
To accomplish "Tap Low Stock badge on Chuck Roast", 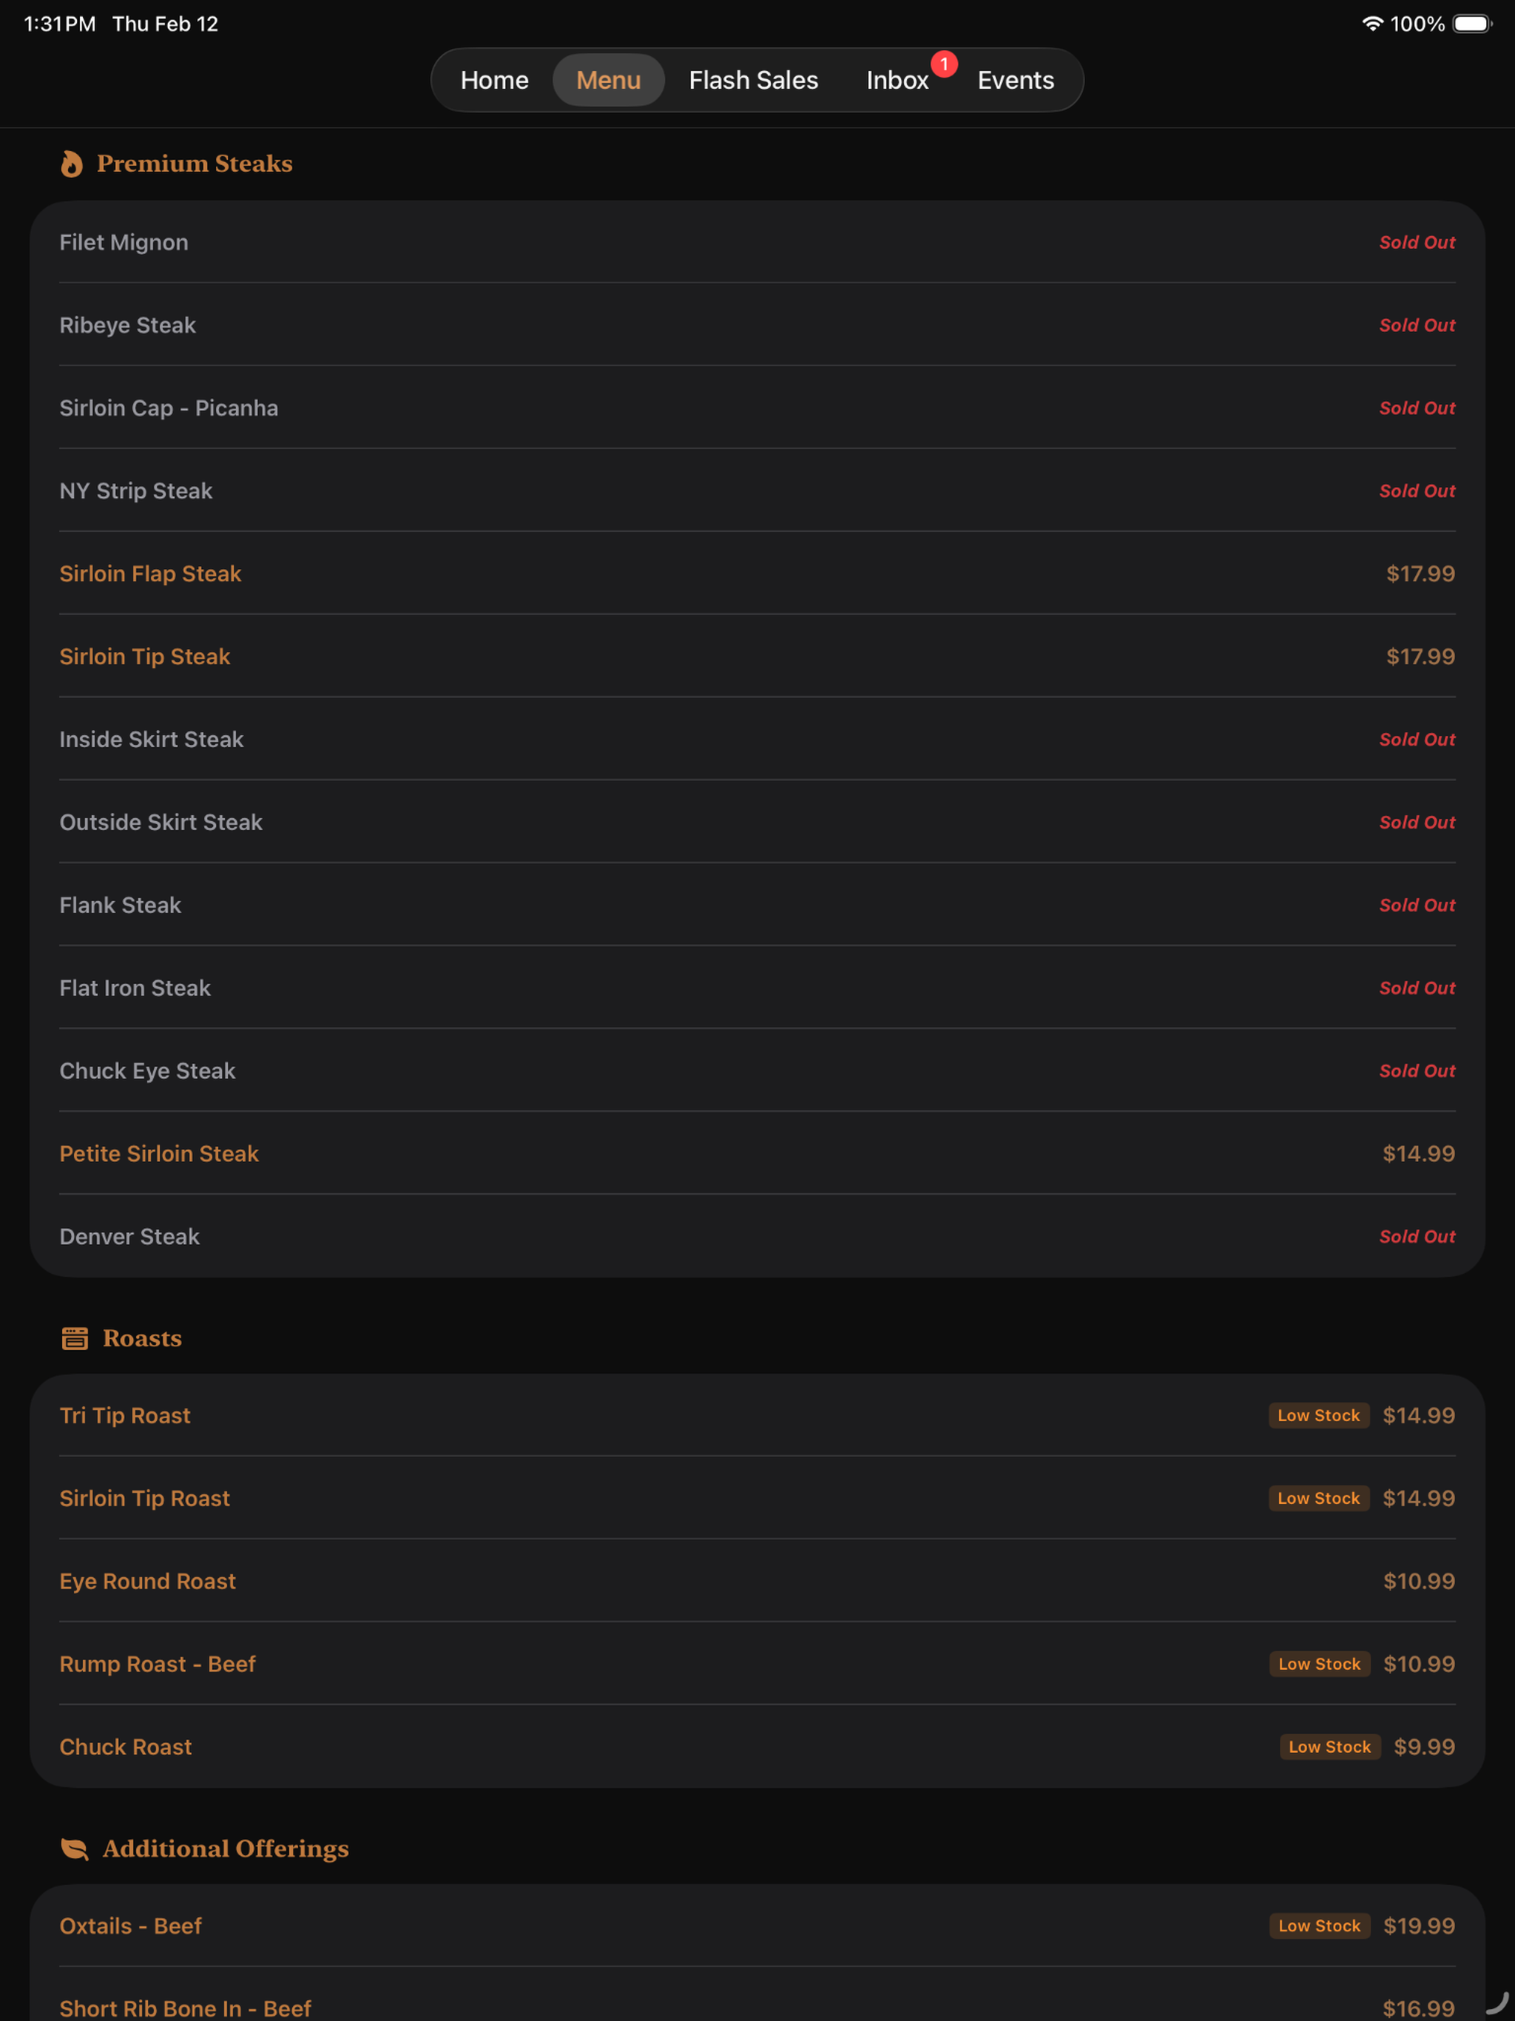I will click(x=1329, y=1747).
